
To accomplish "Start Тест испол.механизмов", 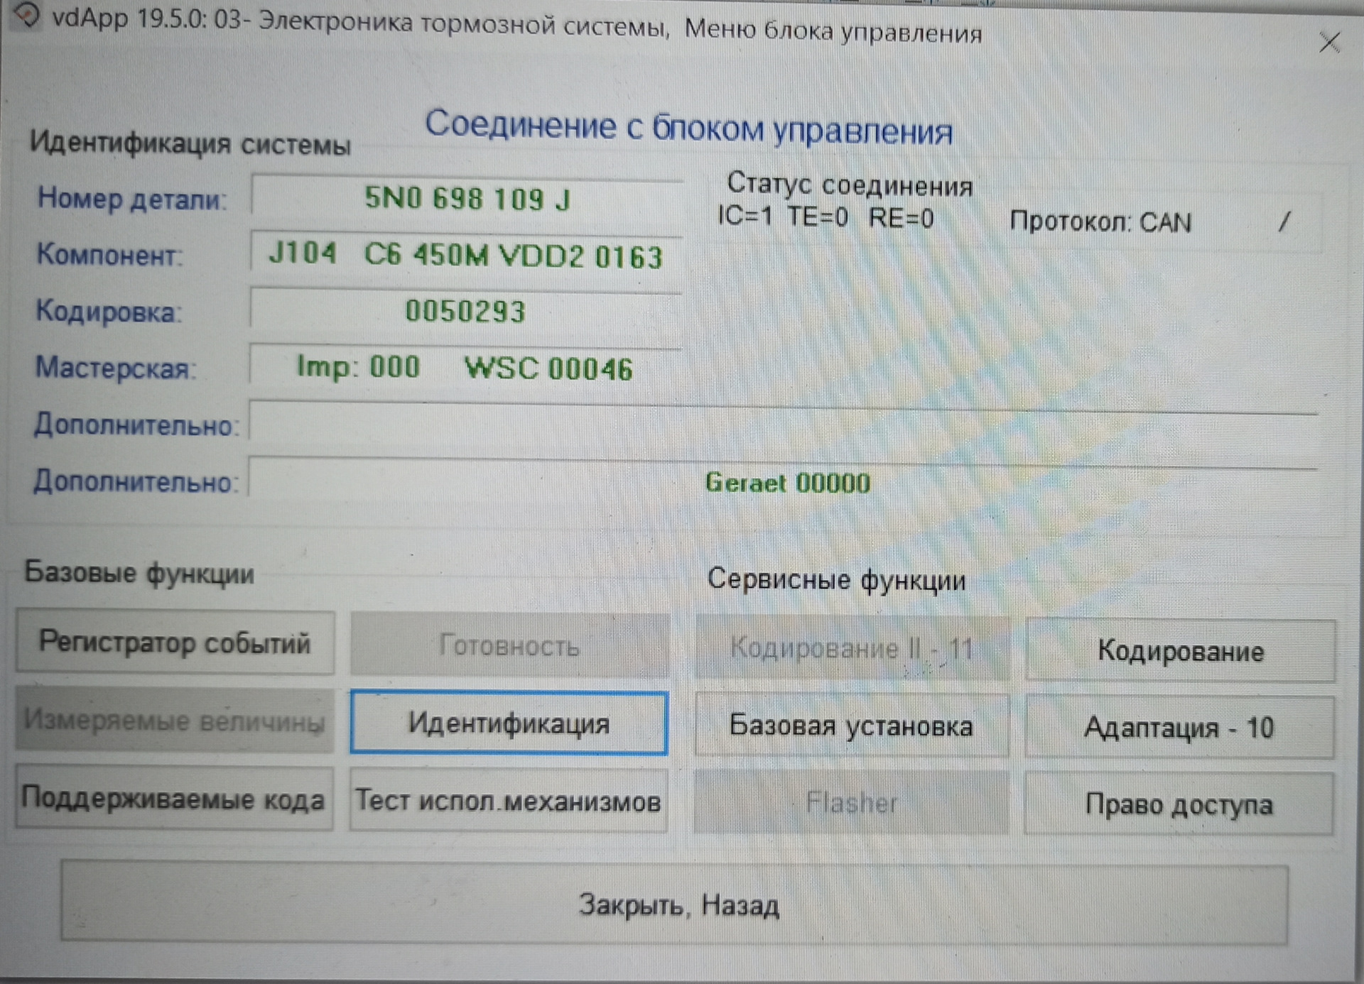I will (x=508, y=800).
